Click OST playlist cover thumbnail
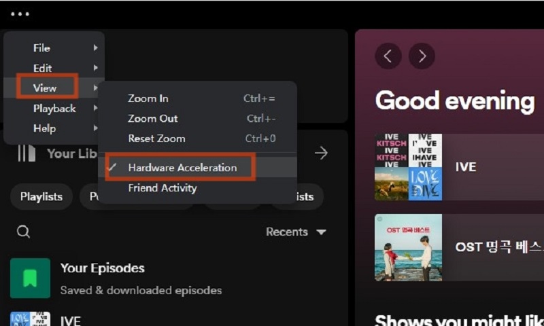Viewport: 544px width, 326px height. pyautogui.click(x=409, y=247)
